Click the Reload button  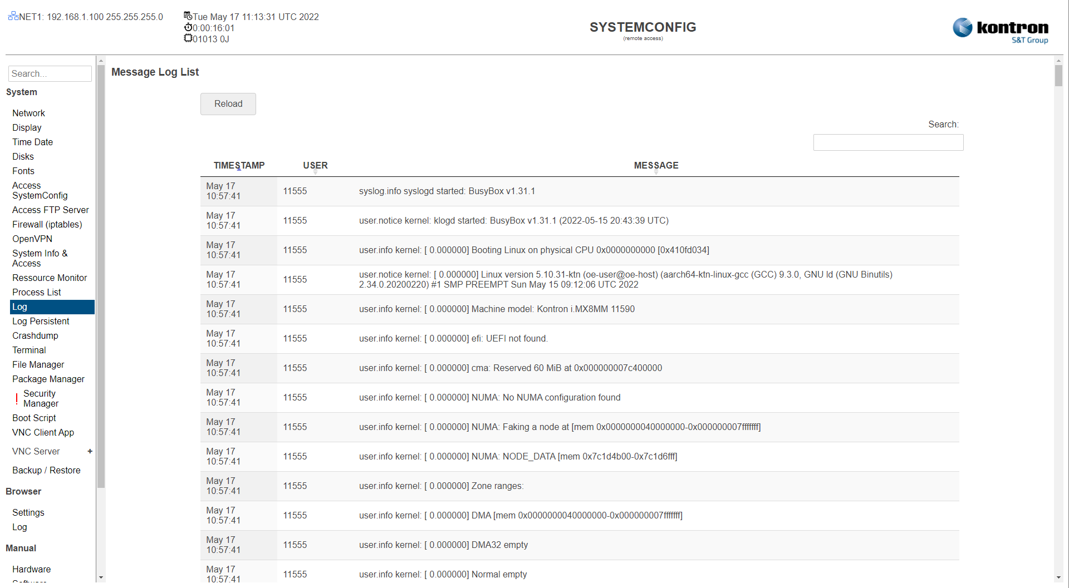click(x=228, y=104)
